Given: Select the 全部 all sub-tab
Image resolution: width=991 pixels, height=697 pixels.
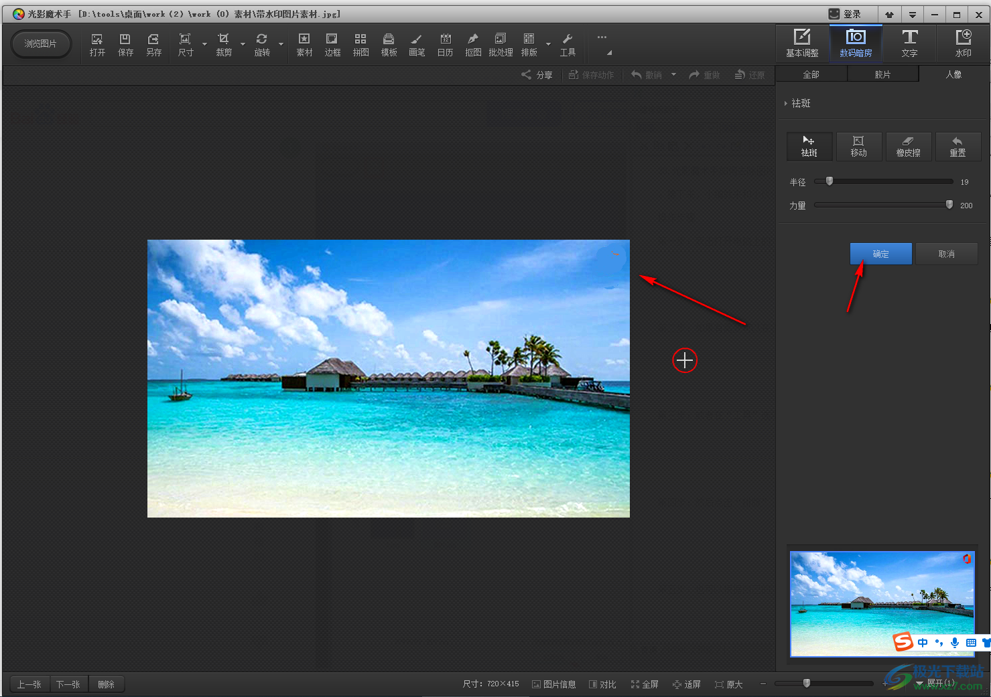Looking at the screenshot, I should (x=811, y=74).
